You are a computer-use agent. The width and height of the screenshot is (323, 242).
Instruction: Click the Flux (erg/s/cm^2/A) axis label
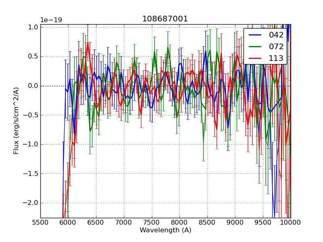click(x=16, y=121)
